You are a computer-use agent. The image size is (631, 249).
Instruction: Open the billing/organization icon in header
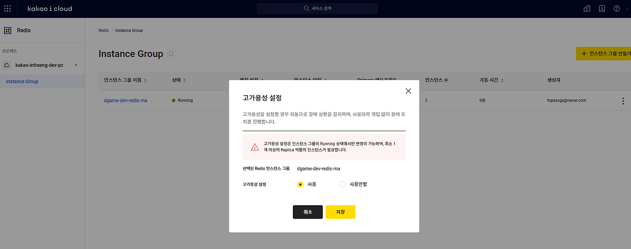point(587,8)
